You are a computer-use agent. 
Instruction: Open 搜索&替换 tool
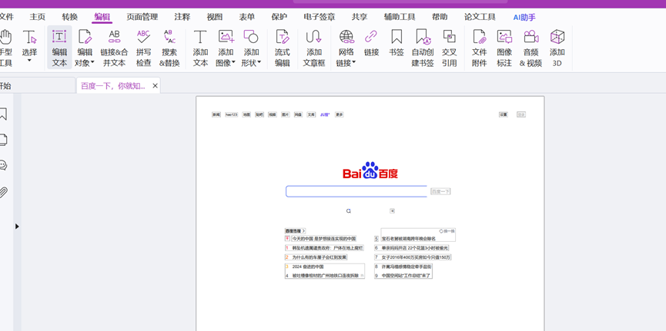pyautogui.click(x=169, y=48)
